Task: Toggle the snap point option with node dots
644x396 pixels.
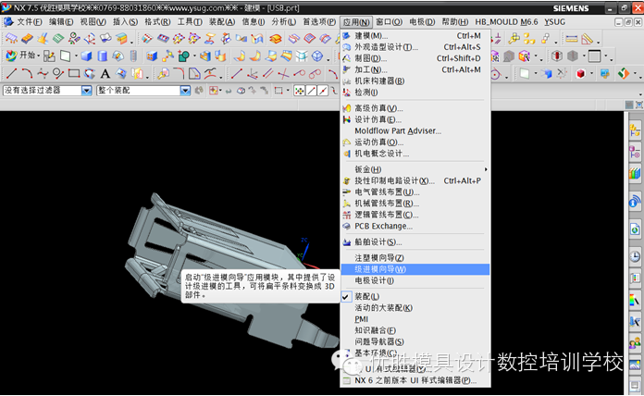Action: click(x=300, y=91)
